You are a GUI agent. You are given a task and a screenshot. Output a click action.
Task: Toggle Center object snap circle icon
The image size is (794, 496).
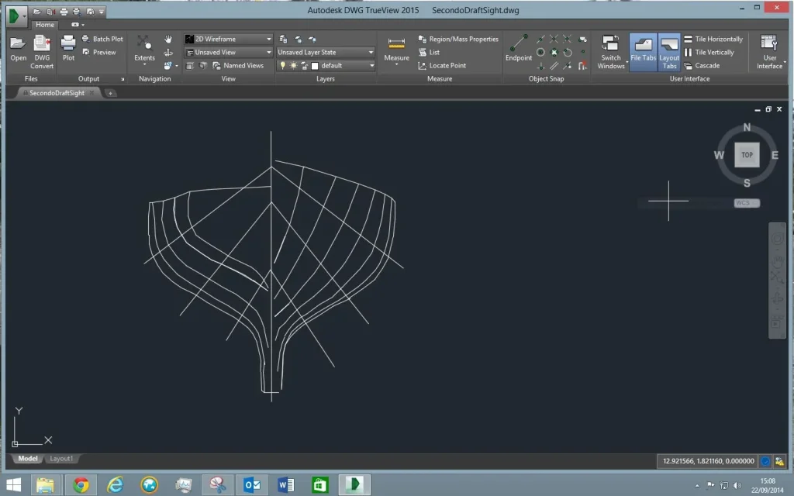point(540,52)
